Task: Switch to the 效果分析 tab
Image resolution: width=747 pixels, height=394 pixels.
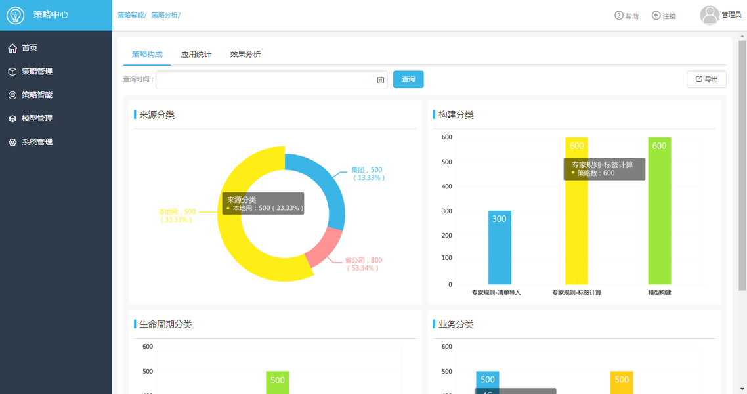Action: (245, 55)
